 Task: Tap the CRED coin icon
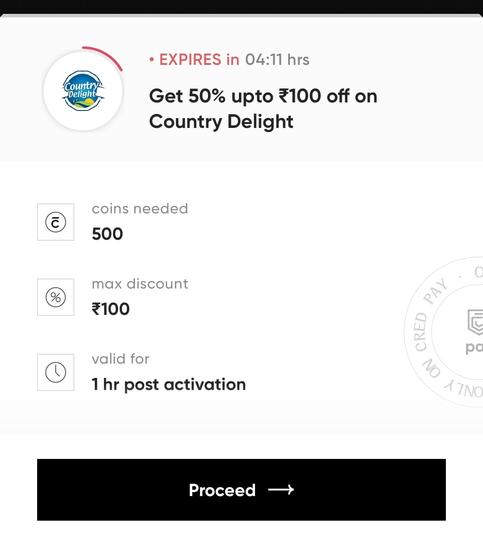point(55,222)
